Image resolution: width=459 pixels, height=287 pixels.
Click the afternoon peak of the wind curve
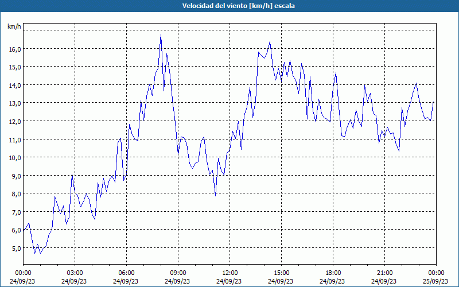pyautogui.click(x=270, y=42)
